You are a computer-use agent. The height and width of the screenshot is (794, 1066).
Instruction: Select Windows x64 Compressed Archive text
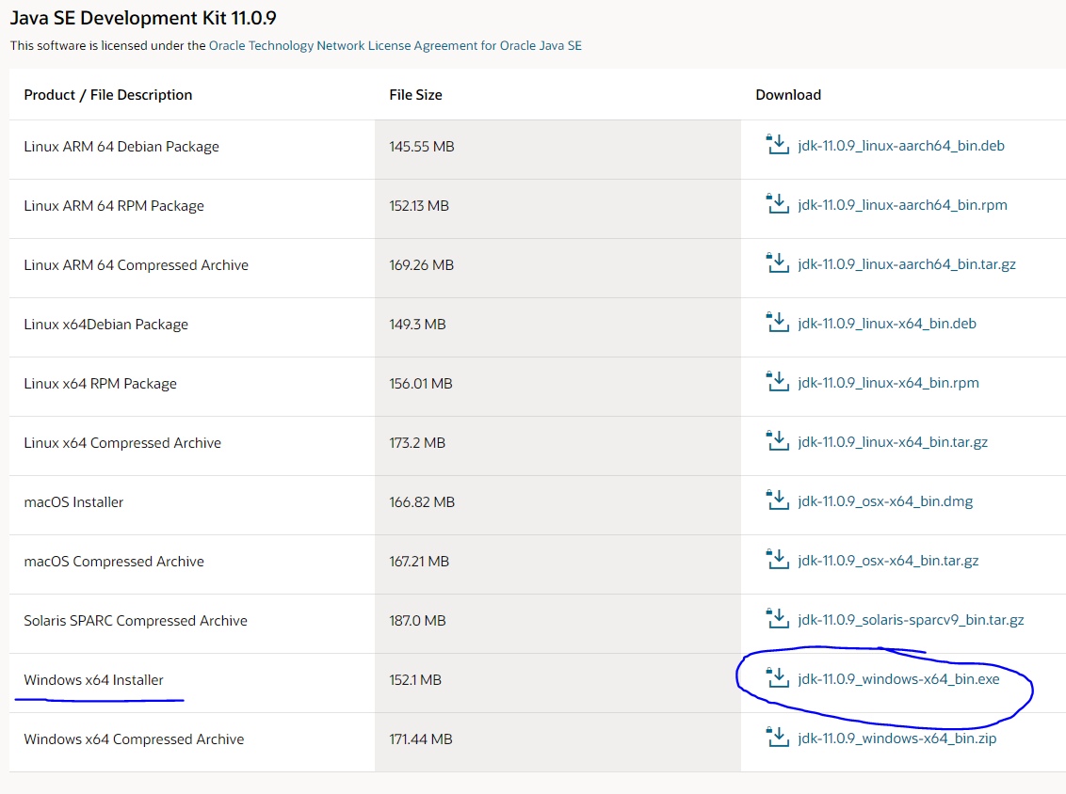(134, 738)
